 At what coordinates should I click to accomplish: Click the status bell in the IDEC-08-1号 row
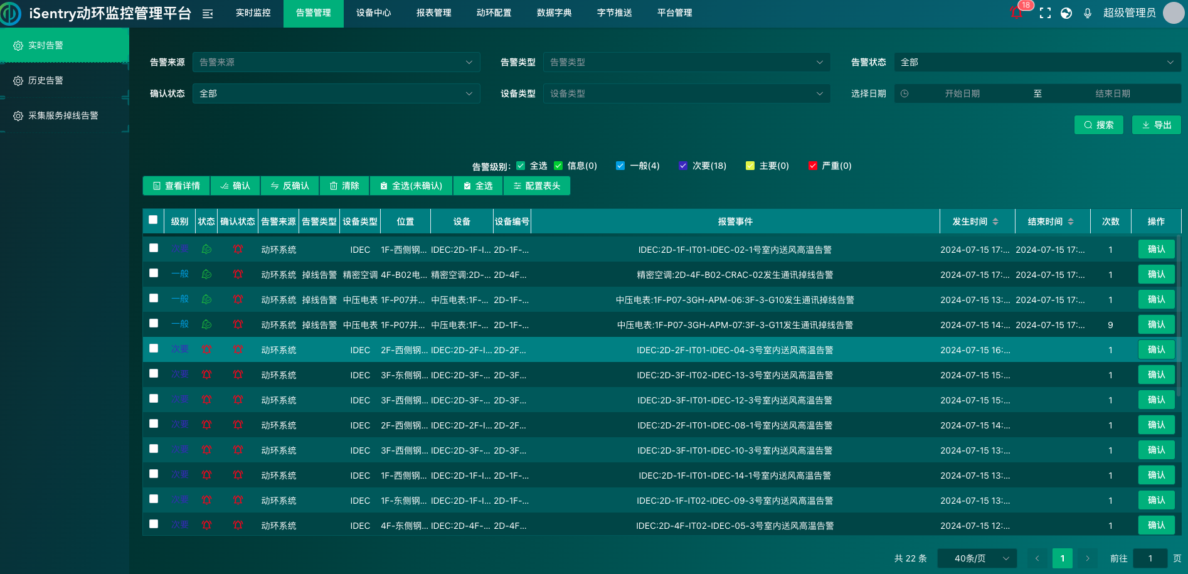[206, 425]
